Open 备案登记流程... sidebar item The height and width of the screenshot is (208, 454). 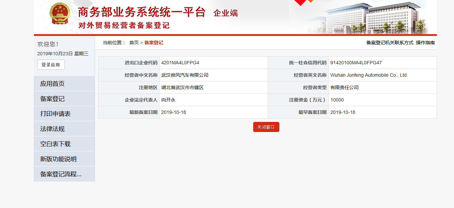point(64,174)
